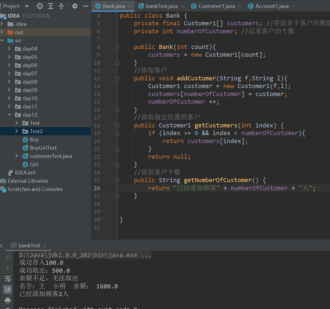Image resolution: width=330 pixels, height=309 pixels.
Task: Select the BoyGirlTest class in tree
Action: 43,148
